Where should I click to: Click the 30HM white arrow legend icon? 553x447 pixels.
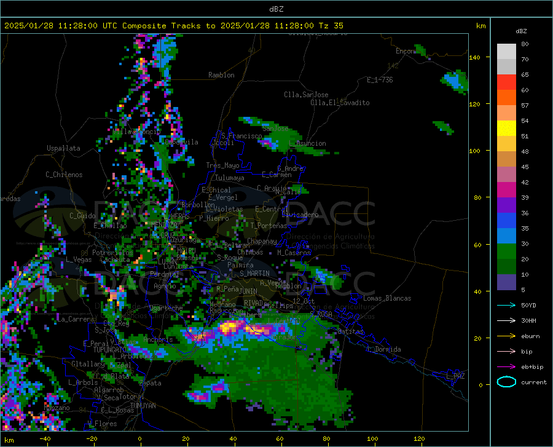[x=506, y=321]
